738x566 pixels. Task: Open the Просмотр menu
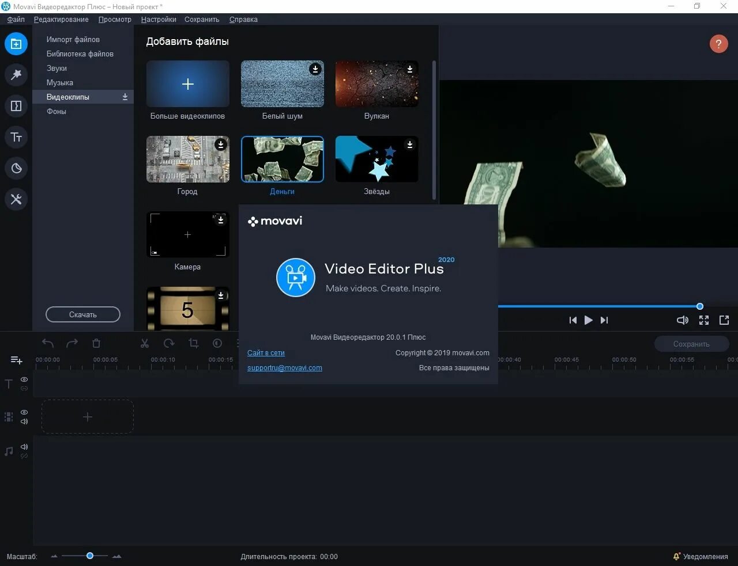pyautogui.click(x=115, y=20)
